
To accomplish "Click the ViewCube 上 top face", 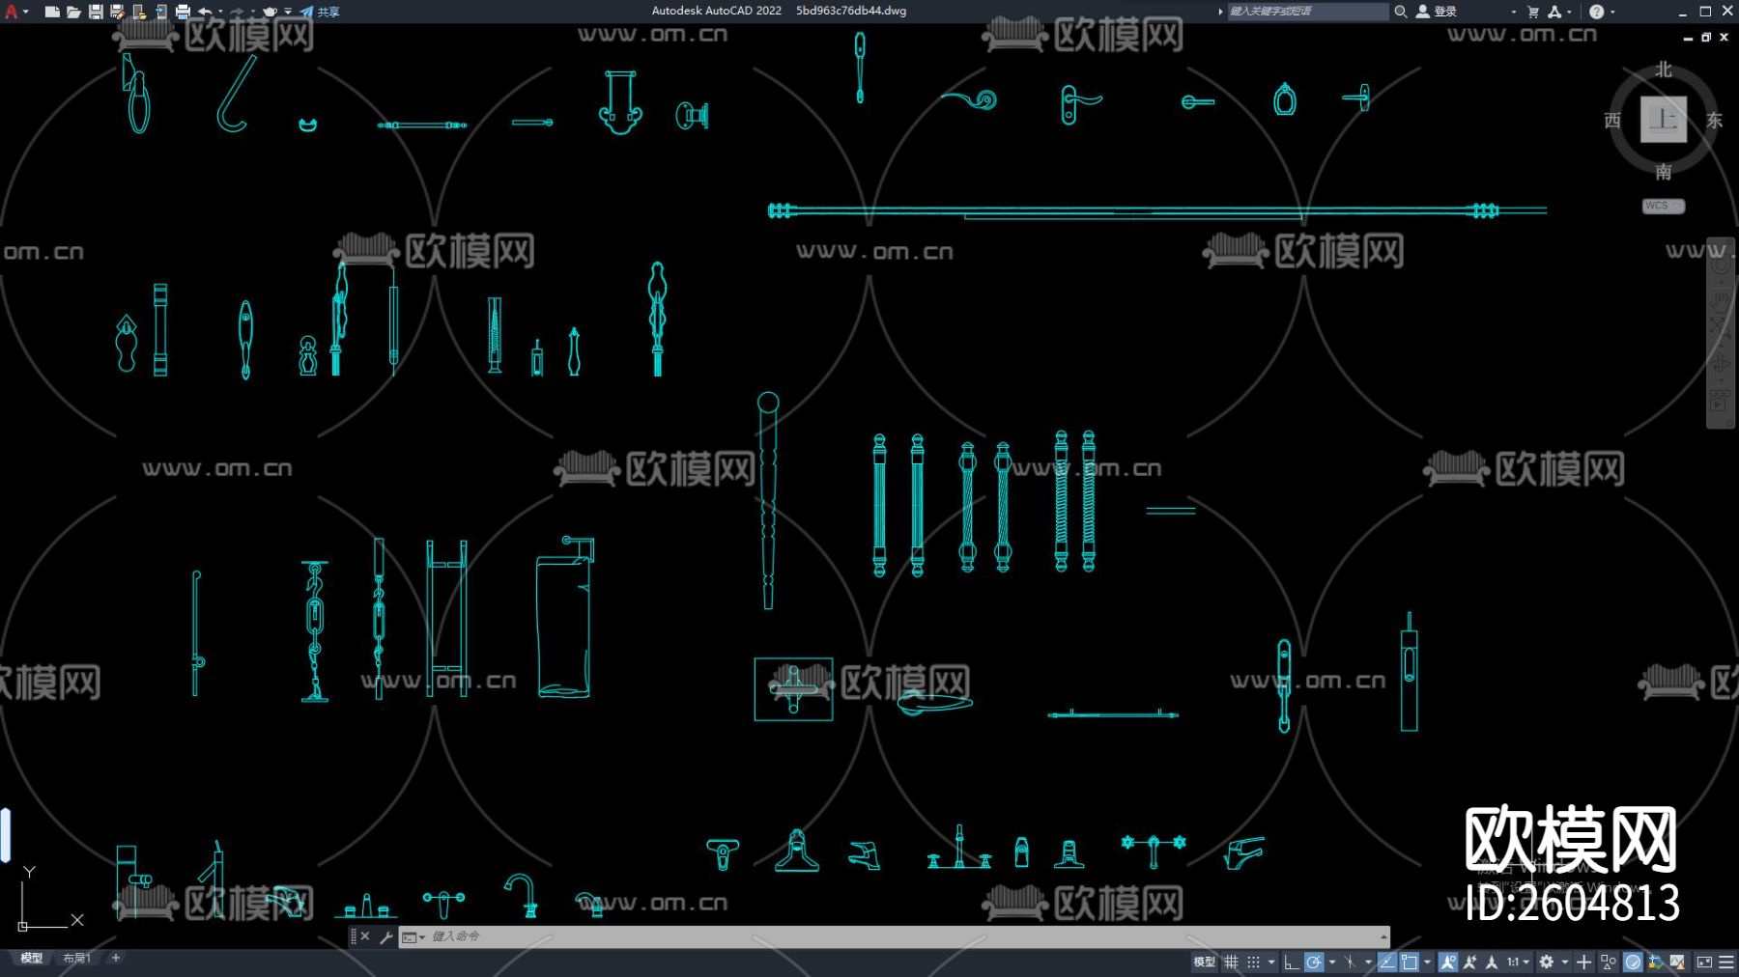I will (1663, 120).
